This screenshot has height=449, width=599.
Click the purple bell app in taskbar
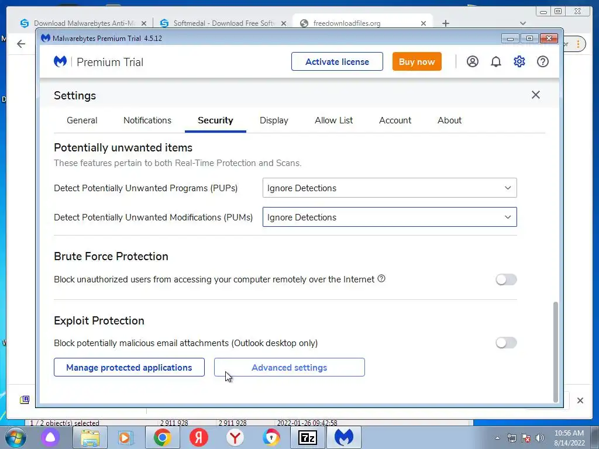coord(50,437)
